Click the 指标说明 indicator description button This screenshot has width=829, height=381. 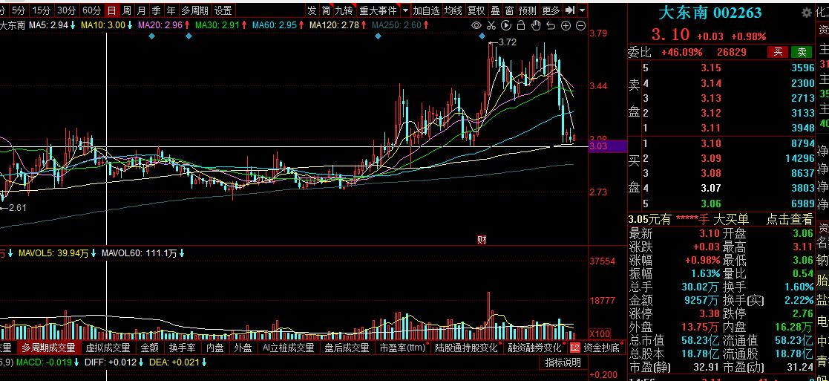tap(563, 362)
